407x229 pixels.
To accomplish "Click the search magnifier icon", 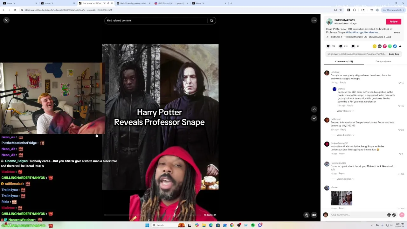I will tap(211, 21).
